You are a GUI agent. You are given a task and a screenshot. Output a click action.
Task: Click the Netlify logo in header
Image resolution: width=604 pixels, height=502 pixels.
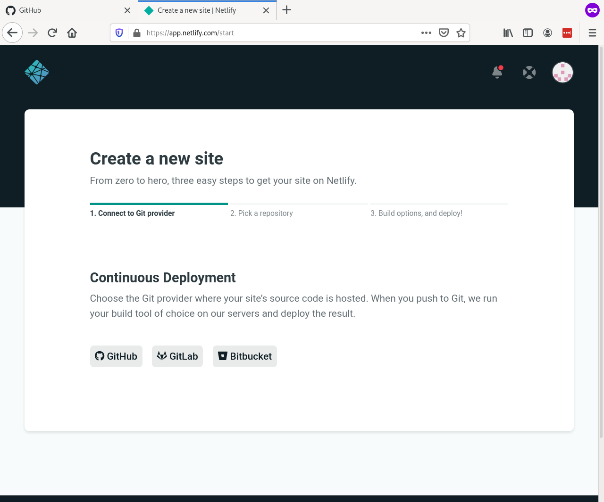tap(37, 72)
